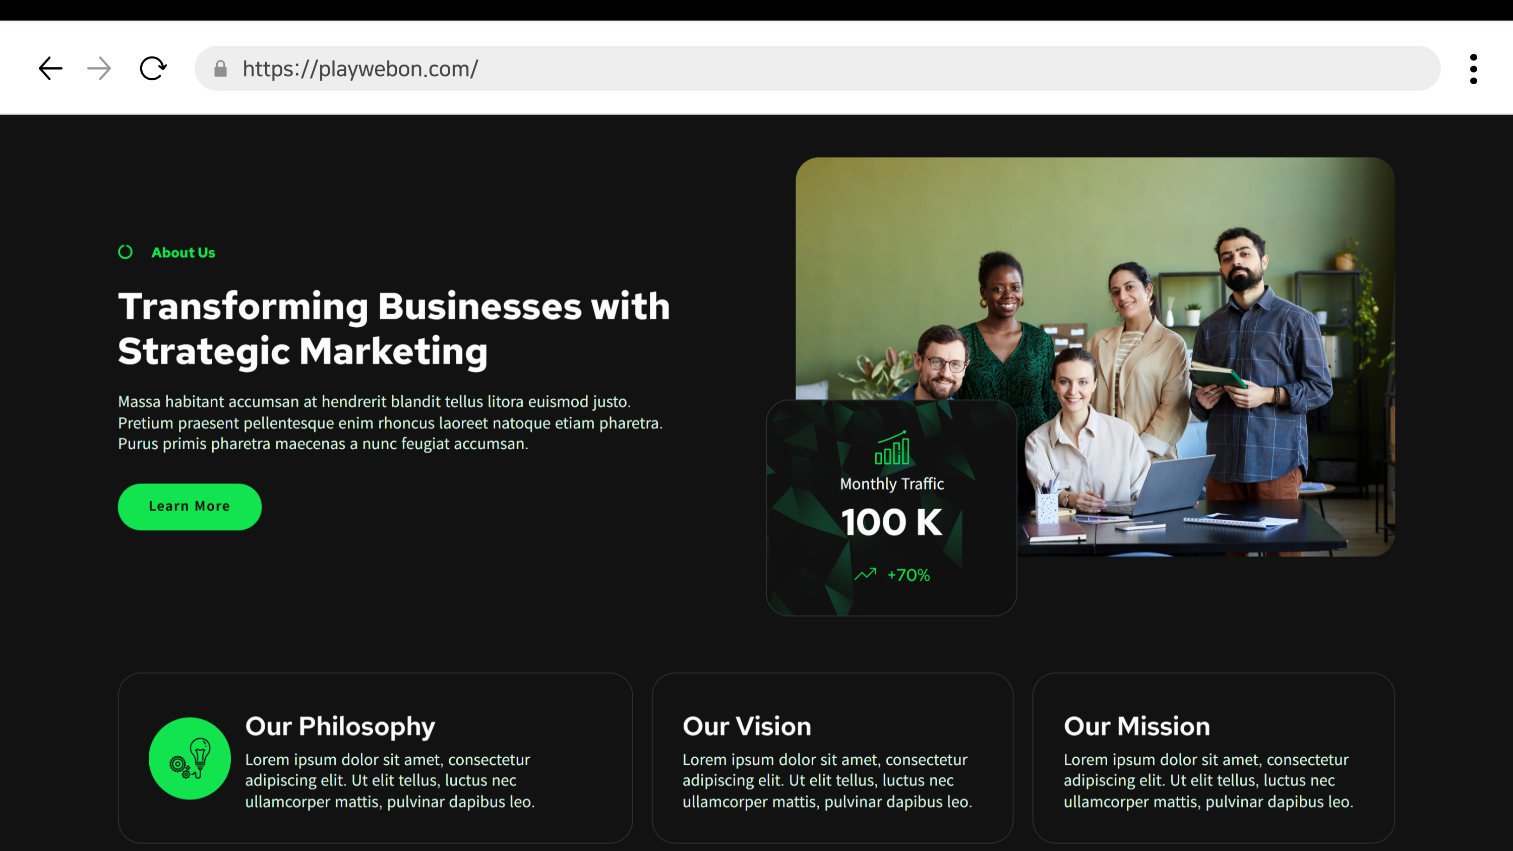This screenshot has width=1513, height=851.
Task: Select the Our Vision heading
Action: (x=747, y=726)
